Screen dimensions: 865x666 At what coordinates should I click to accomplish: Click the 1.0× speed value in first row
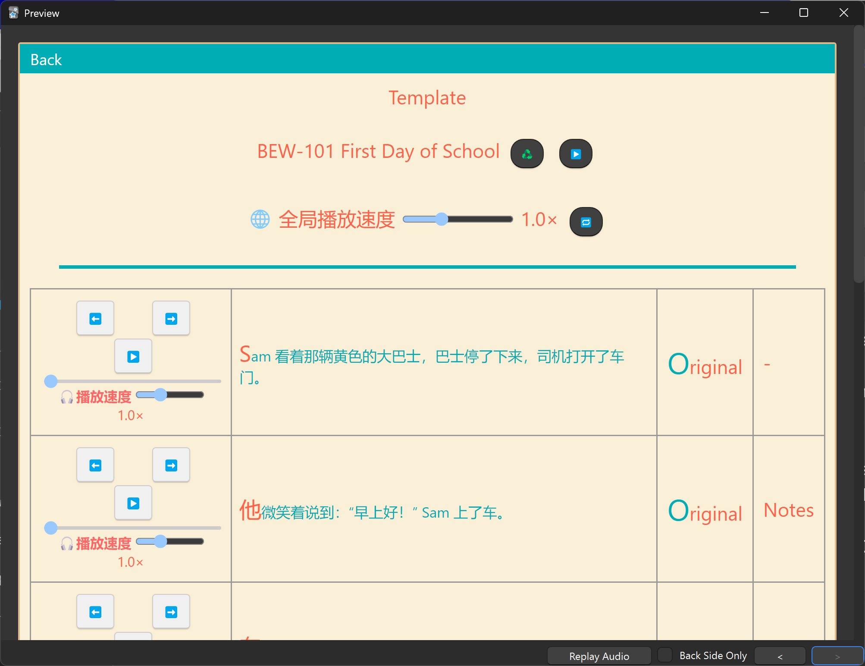tap(131, 415)
